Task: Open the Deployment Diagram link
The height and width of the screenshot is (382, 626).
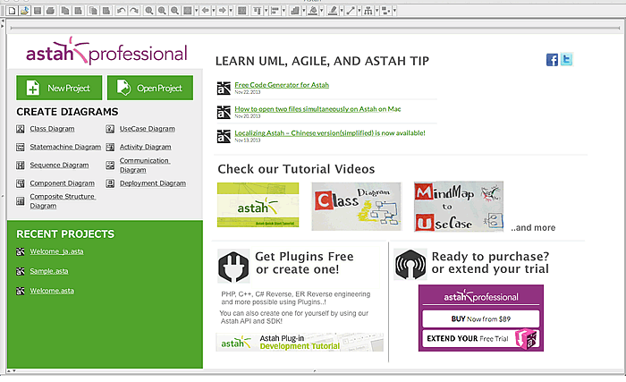Action: (153, 183)
